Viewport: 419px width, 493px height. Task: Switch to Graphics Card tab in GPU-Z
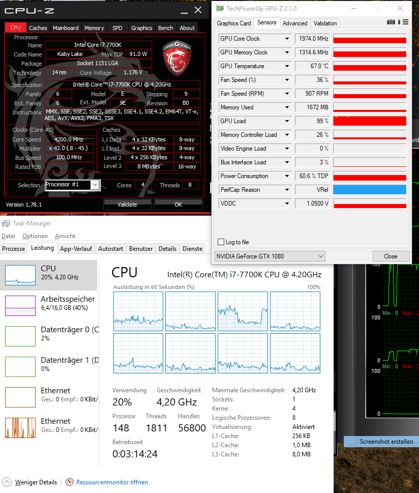tap(234, 23)
